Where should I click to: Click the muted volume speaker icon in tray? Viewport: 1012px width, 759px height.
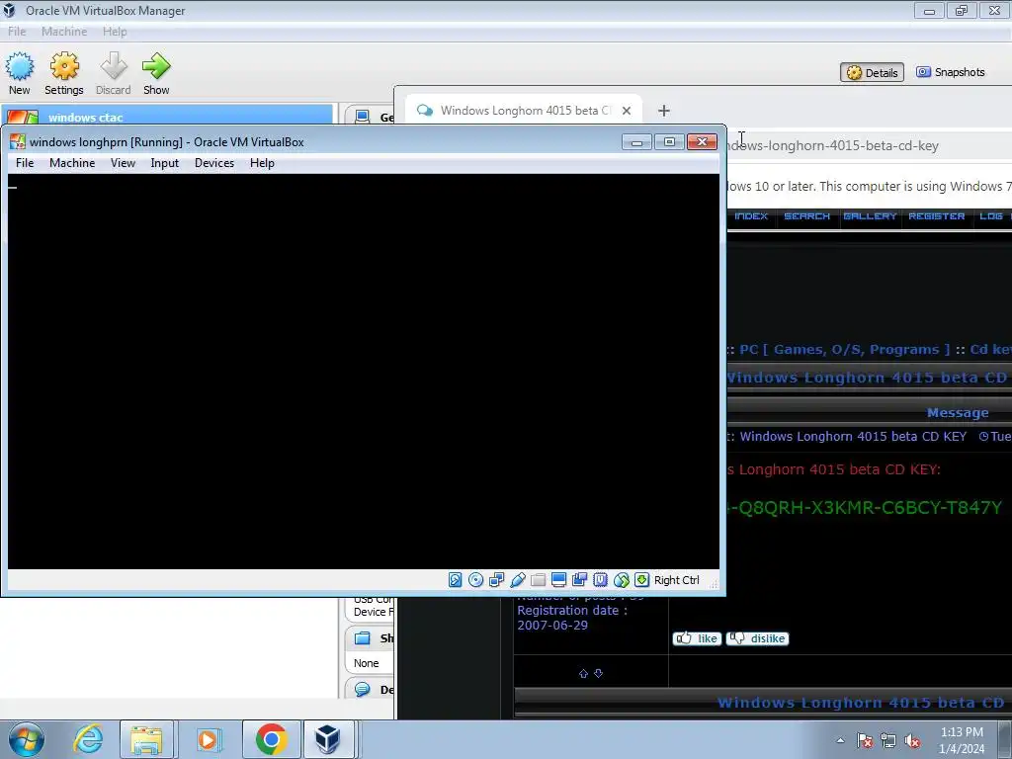912,740
